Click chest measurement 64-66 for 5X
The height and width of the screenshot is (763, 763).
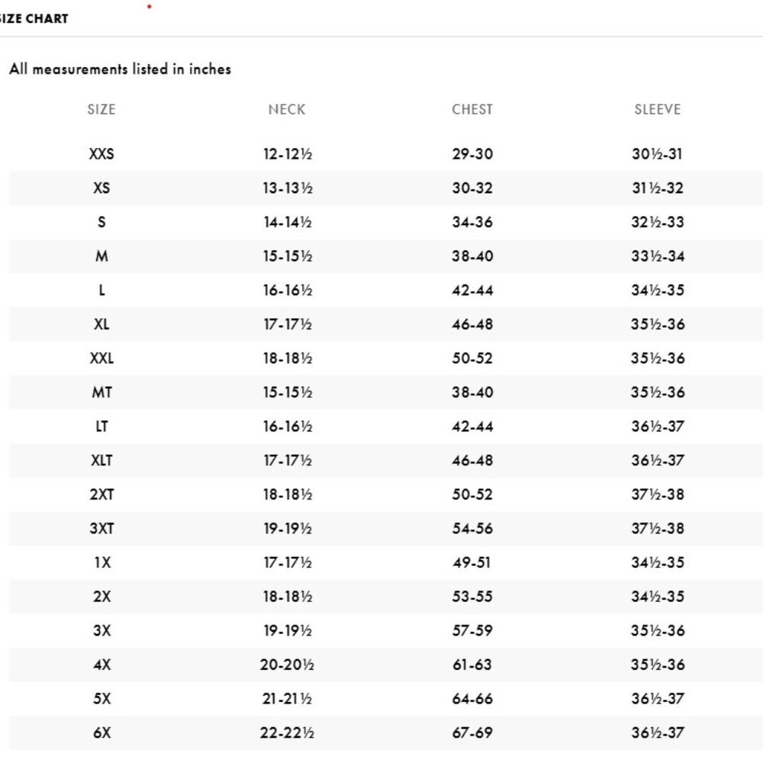[x=472, y=699]
